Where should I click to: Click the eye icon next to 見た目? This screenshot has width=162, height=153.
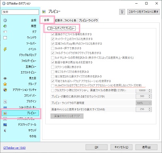pos(5,78)
